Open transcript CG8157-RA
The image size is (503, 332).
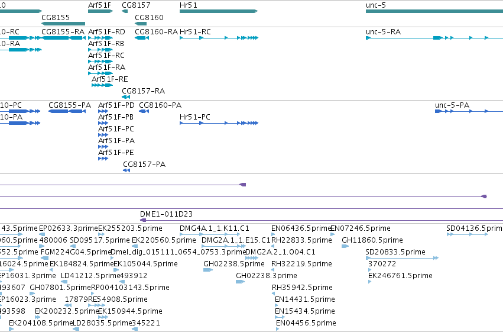point(144,91)
